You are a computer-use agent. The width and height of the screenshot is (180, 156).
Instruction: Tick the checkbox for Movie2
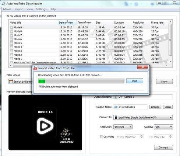[11, 55]
